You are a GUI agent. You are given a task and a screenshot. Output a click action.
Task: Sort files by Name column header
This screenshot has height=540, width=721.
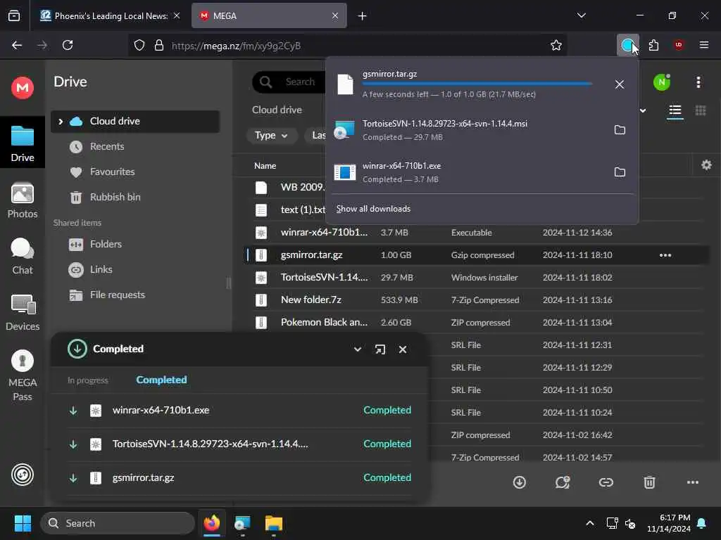pos(265,166)
